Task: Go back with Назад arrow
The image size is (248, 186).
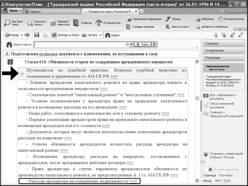Action: (11, 35)
